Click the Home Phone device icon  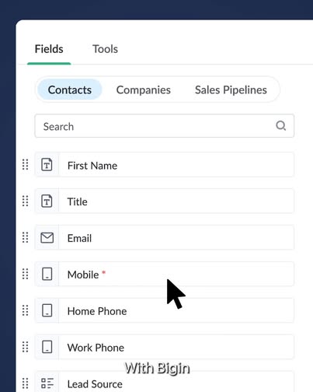click(47, 310)
